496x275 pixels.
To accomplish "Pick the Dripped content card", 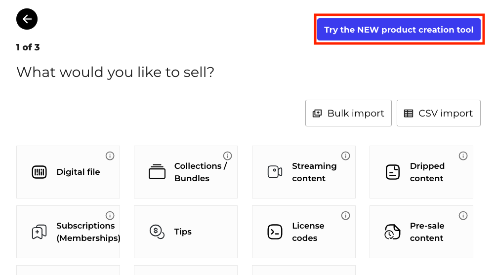I will (x=421, y=172).
